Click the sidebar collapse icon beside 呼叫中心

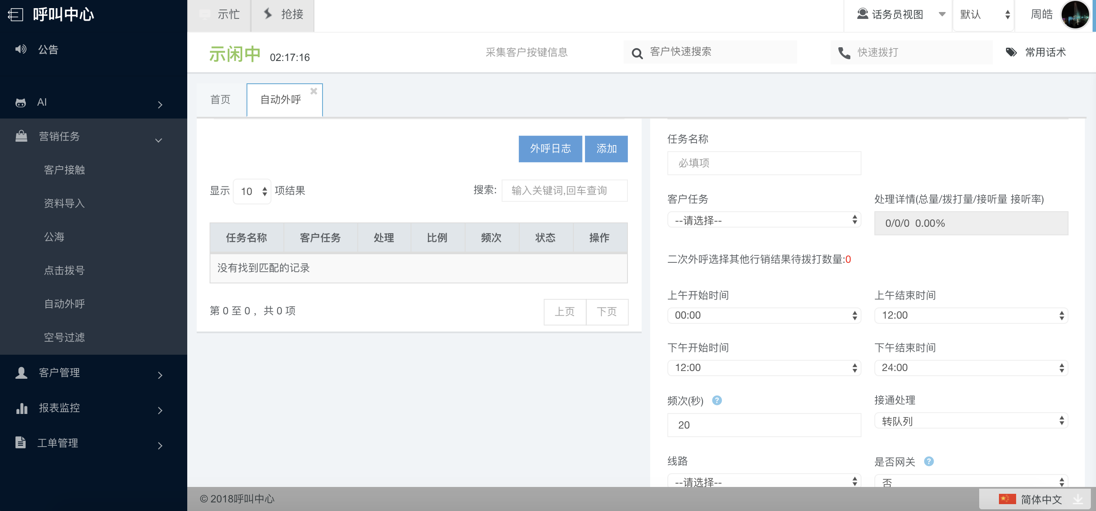[x=15, y=15]
